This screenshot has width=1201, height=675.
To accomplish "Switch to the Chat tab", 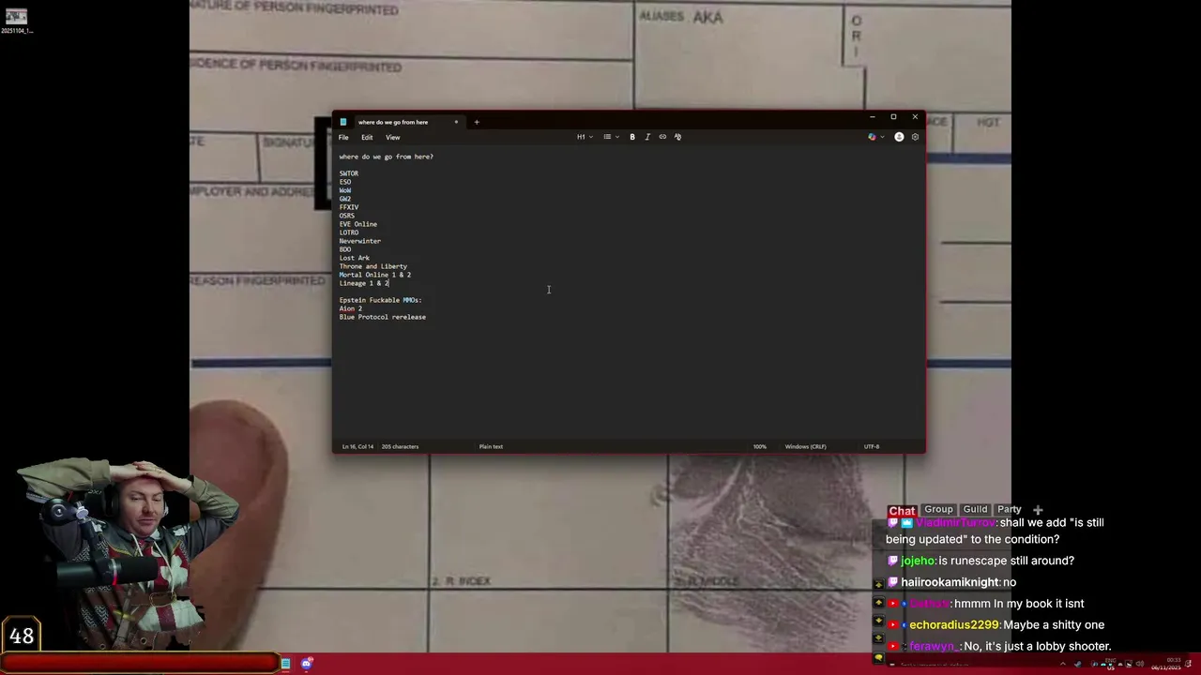I will (x=902, y=510).
